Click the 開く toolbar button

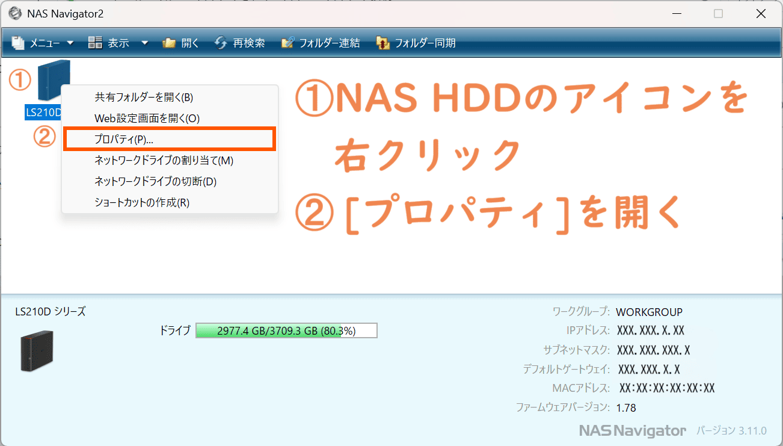tap(180, 43)
